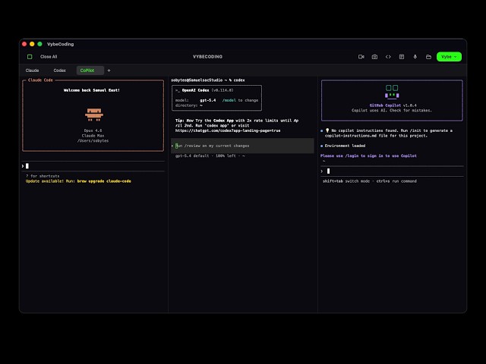Screen dimensions: 486x364
Task: Click Close All
Action: click(49, 57)
